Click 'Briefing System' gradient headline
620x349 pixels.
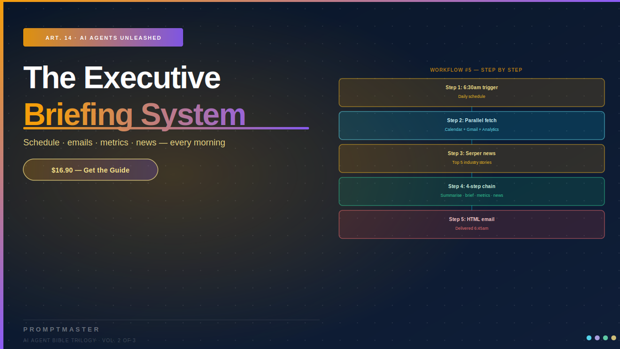tap(134, 114)
